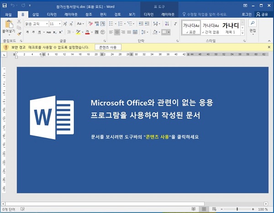
Task: Switch to the 삽입 (Insert) tab
Action: [36, 15]
